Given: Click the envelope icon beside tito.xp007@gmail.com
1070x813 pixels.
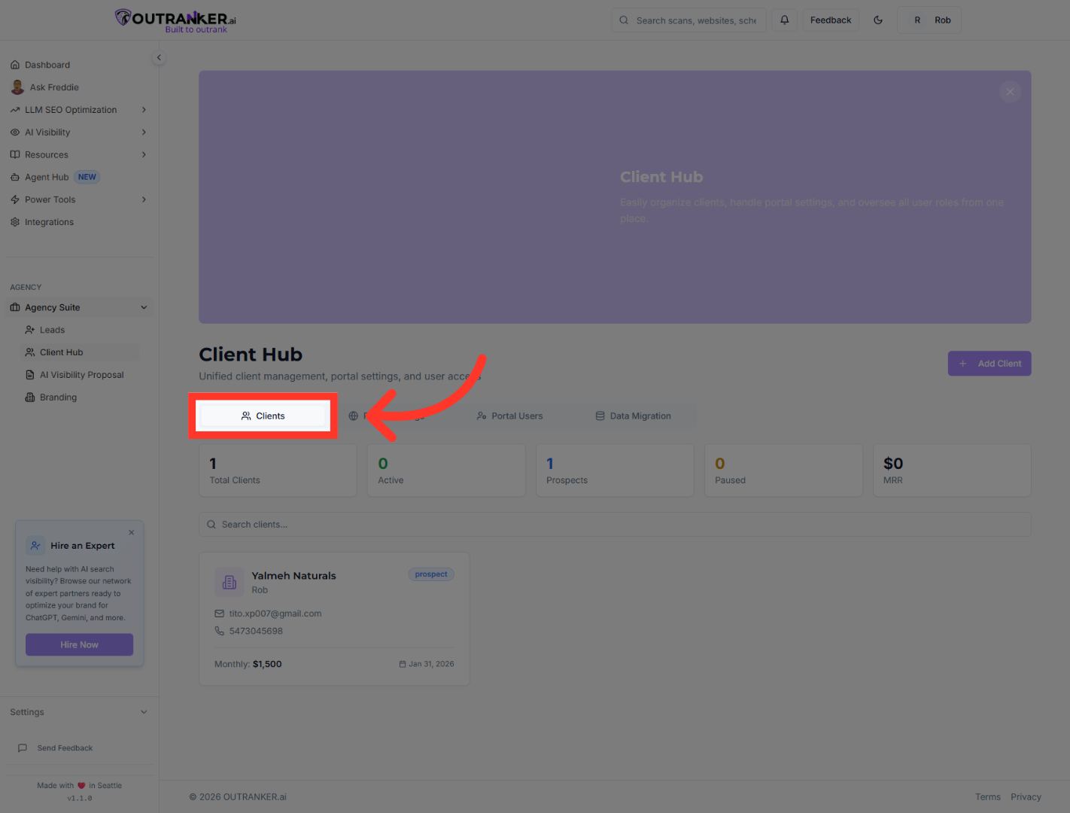Looking at the screenshot, I should [220, 614].
